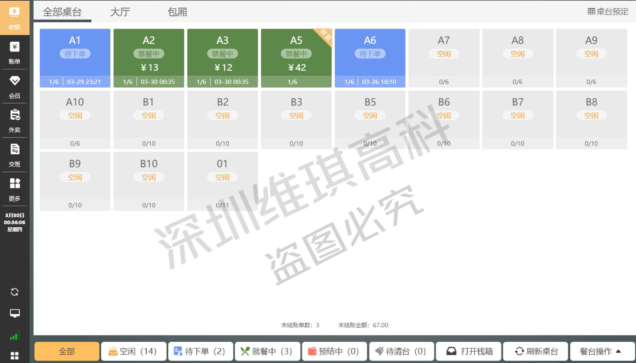The image size is (636, 363).
Task: Click 打开钱箱 to open cash drawer
Action: [469, 351]
